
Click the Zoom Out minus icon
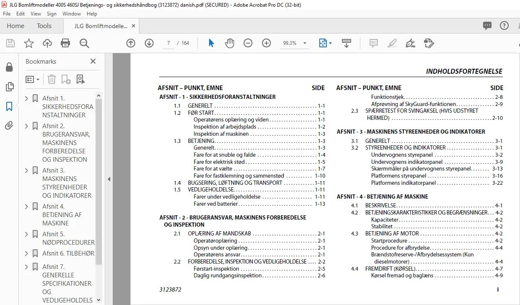click(248, 43)
